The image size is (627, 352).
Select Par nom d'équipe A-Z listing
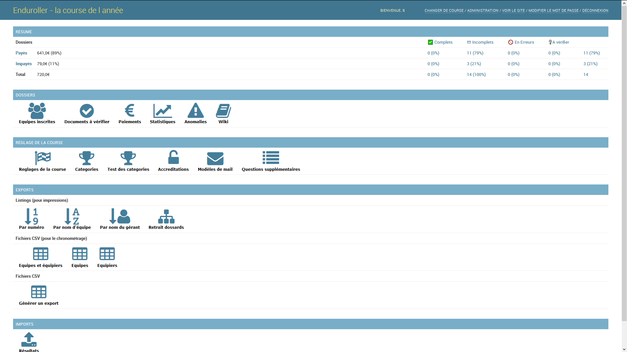(72, 216)
